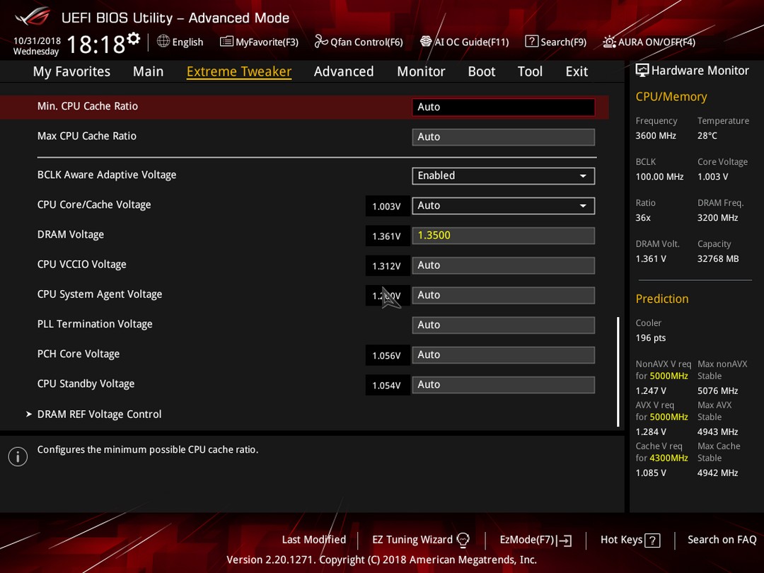Image resolution: width=764 pixels, height=573 pixels.
Task: Click Prediction heading in Hardware Monitor
Action: coord(661,299)
